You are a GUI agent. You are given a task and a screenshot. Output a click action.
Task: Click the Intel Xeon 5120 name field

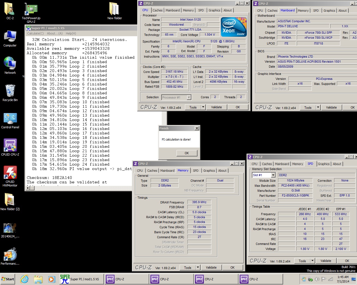click(x=190, y=19)
